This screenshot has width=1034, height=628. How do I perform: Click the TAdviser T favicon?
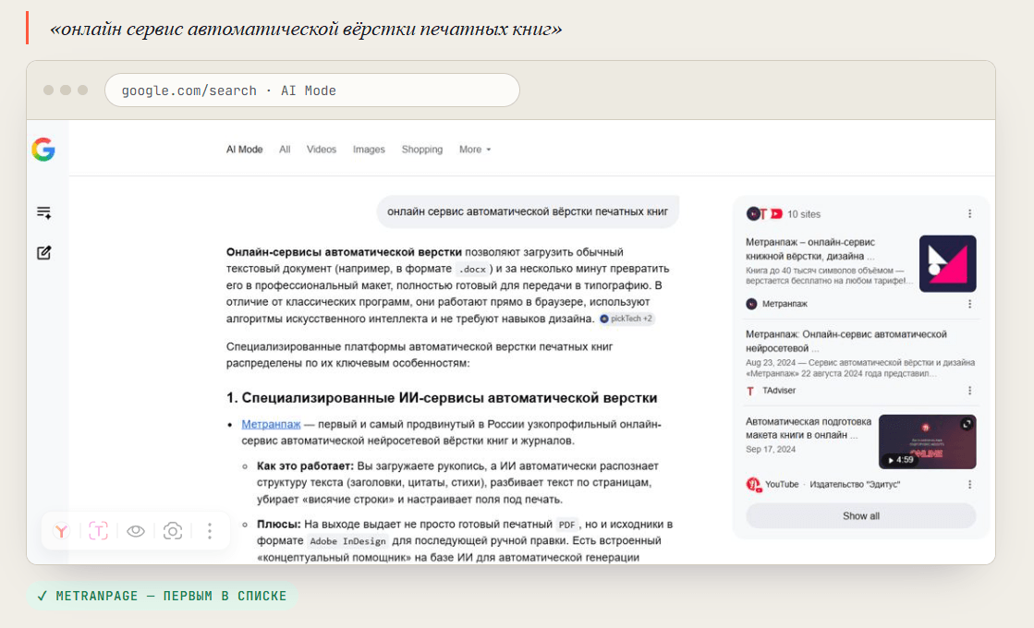(x=750, y=391)
